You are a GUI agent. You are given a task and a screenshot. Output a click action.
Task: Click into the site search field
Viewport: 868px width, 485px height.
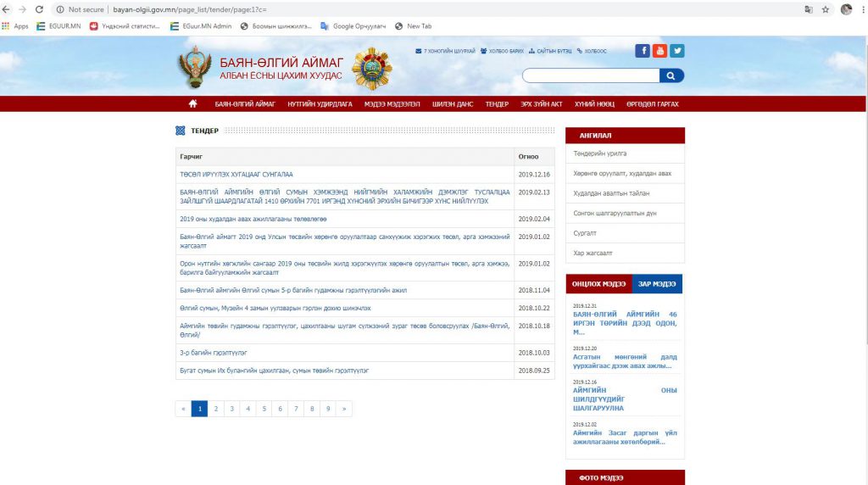(590, 75)
